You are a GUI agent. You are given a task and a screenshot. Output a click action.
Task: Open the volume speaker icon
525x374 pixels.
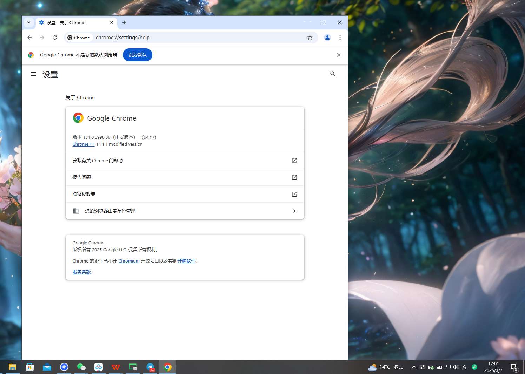[456, 367]
